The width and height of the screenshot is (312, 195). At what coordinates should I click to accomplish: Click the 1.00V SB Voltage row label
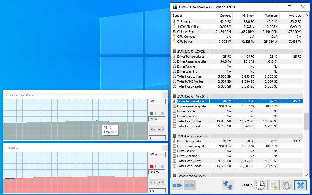coord(189,26)
